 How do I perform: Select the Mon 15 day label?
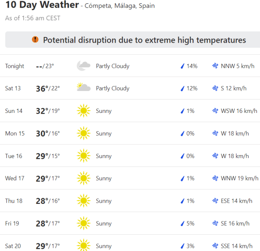[15, 134]
